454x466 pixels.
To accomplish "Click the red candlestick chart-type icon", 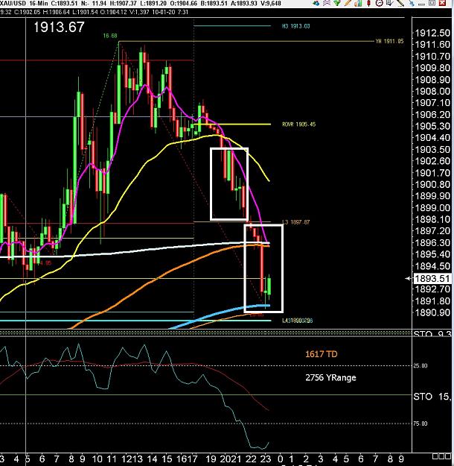I will coord(369,3).
